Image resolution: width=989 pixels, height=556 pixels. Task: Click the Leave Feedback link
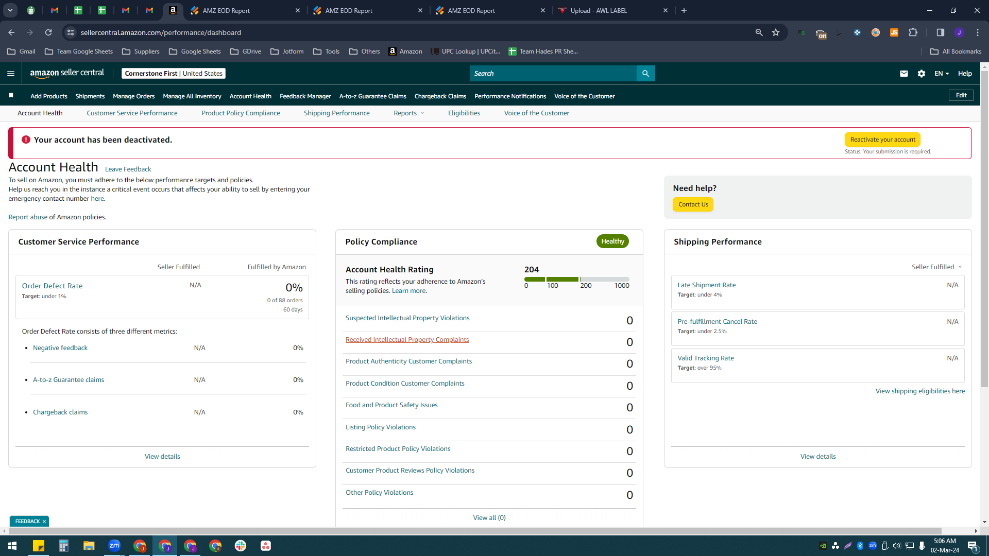click(128, 169)
